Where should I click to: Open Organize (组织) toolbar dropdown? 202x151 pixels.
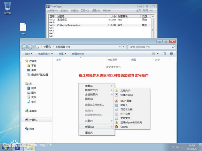pos(28,54)
